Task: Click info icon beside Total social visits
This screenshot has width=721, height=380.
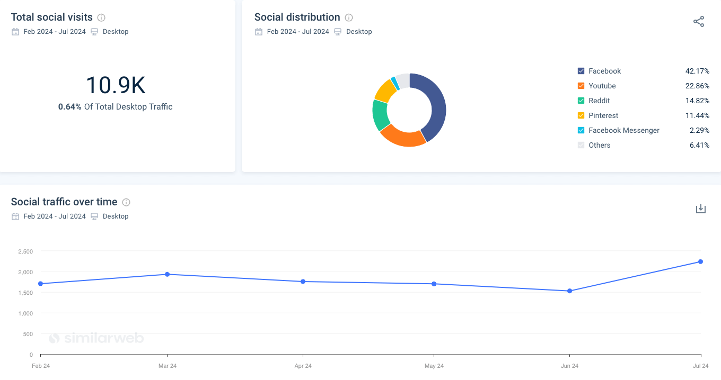Action: (101, 17)
